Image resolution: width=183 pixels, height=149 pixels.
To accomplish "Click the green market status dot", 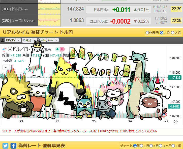I will [57, 49].
